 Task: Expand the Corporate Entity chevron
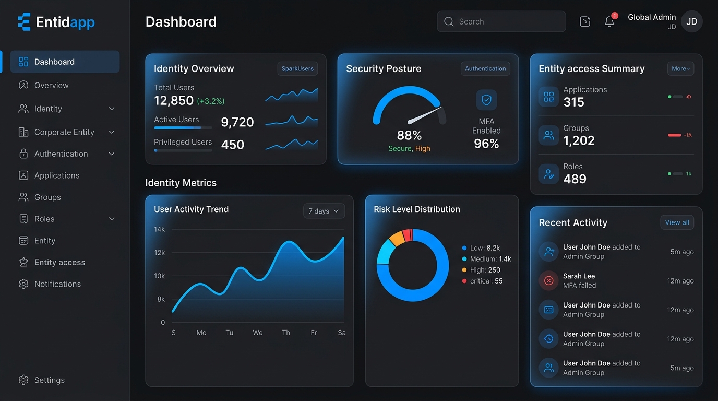click(112, 132)
